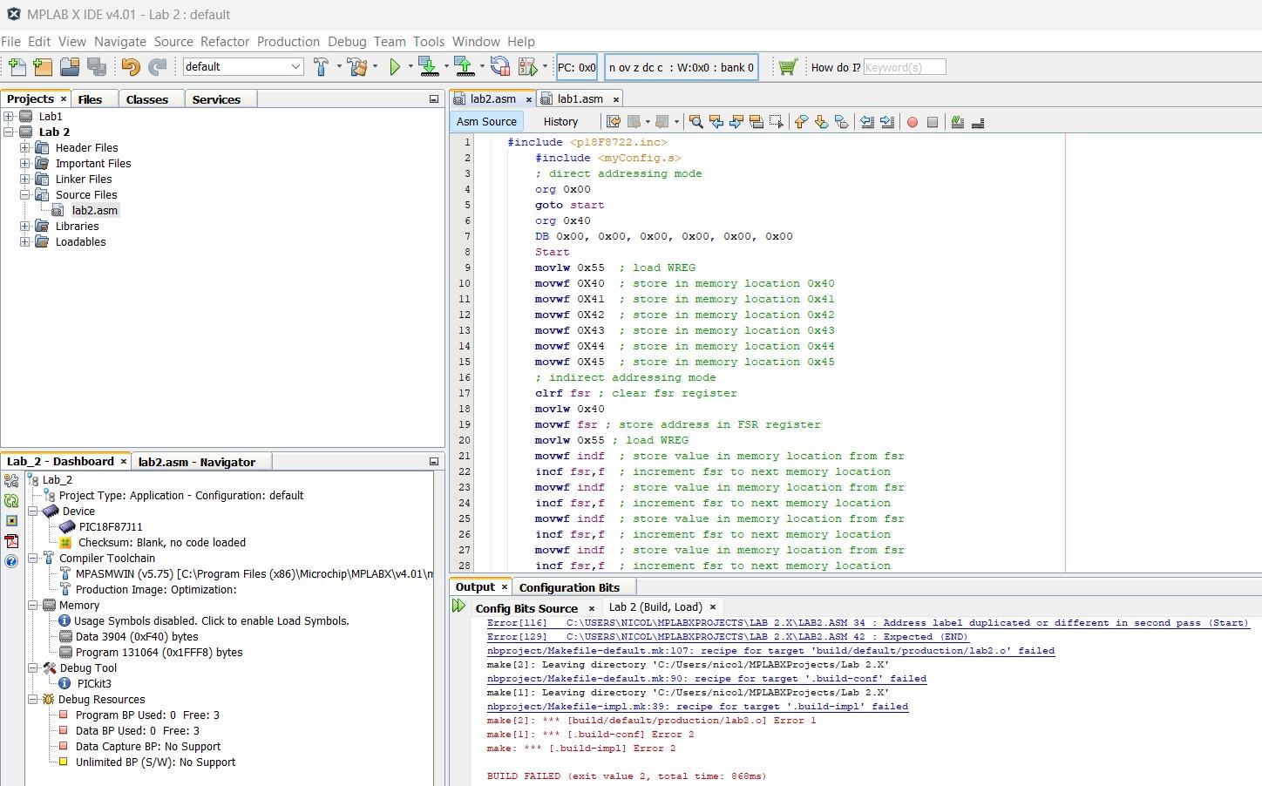The height and width of the screenshot is (786, 1262).
Task: Collapse the Lab 2 project tree
Action: coord(9,132)
